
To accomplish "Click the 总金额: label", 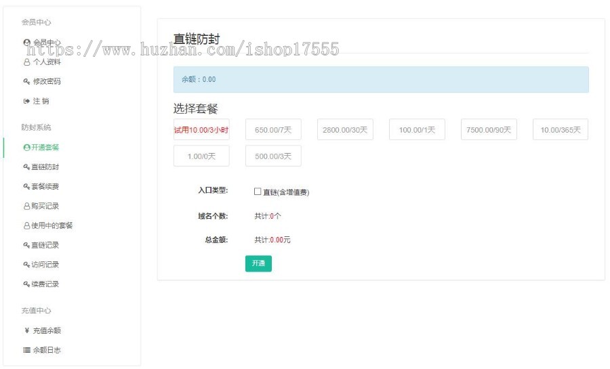I will [216, 240].
